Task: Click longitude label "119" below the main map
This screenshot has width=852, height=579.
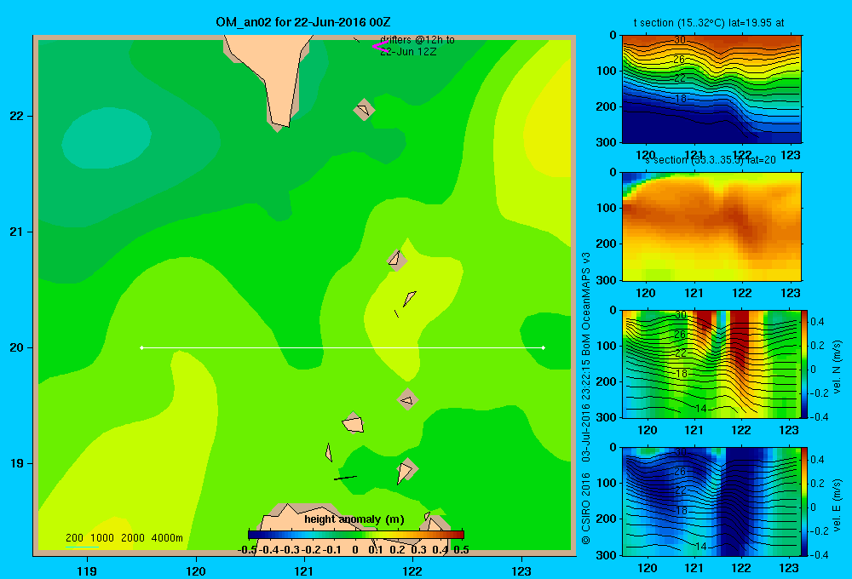Action: (87, 570)
